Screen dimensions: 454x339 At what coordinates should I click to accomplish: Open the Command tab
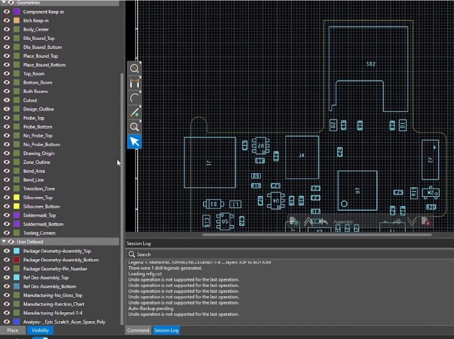tap(138, 330)
